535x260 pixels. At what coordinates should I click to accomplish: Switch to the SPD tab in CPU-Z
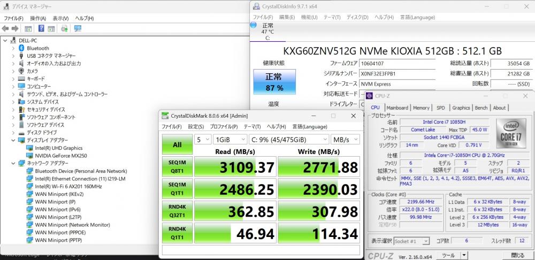click(440, 108)
